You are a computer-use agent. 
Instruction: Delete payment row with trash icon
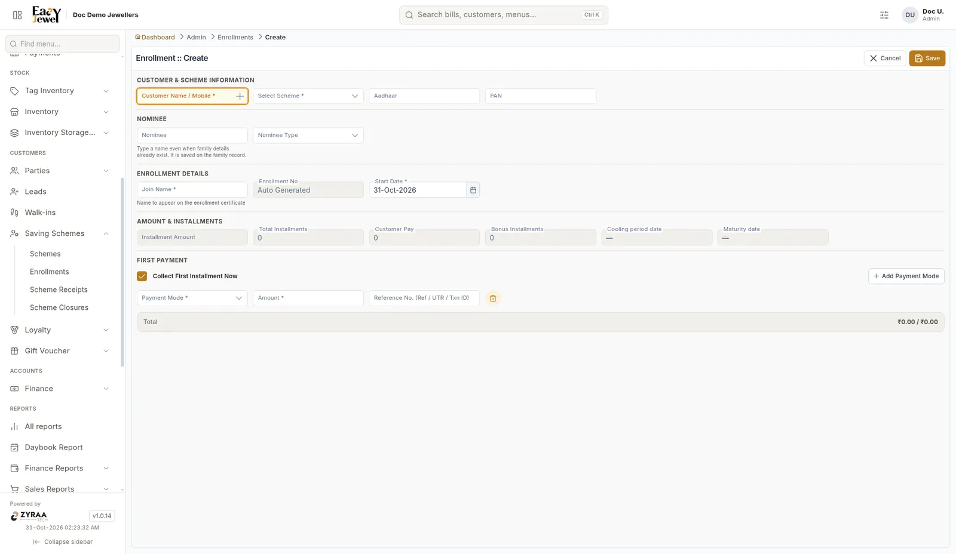[493, 298]
